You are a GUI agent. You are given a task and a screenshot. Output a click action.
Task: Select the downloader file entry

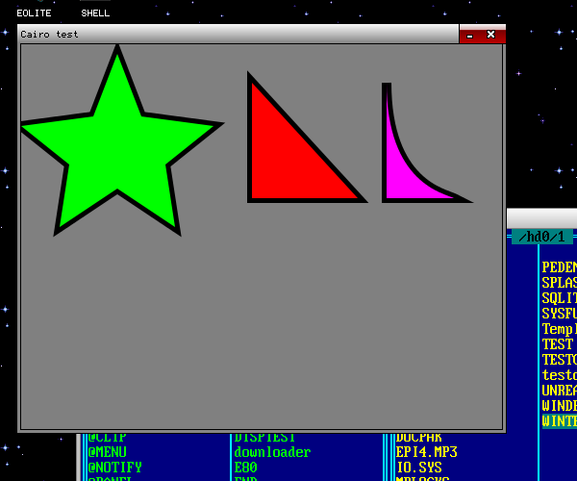[272, 452]
